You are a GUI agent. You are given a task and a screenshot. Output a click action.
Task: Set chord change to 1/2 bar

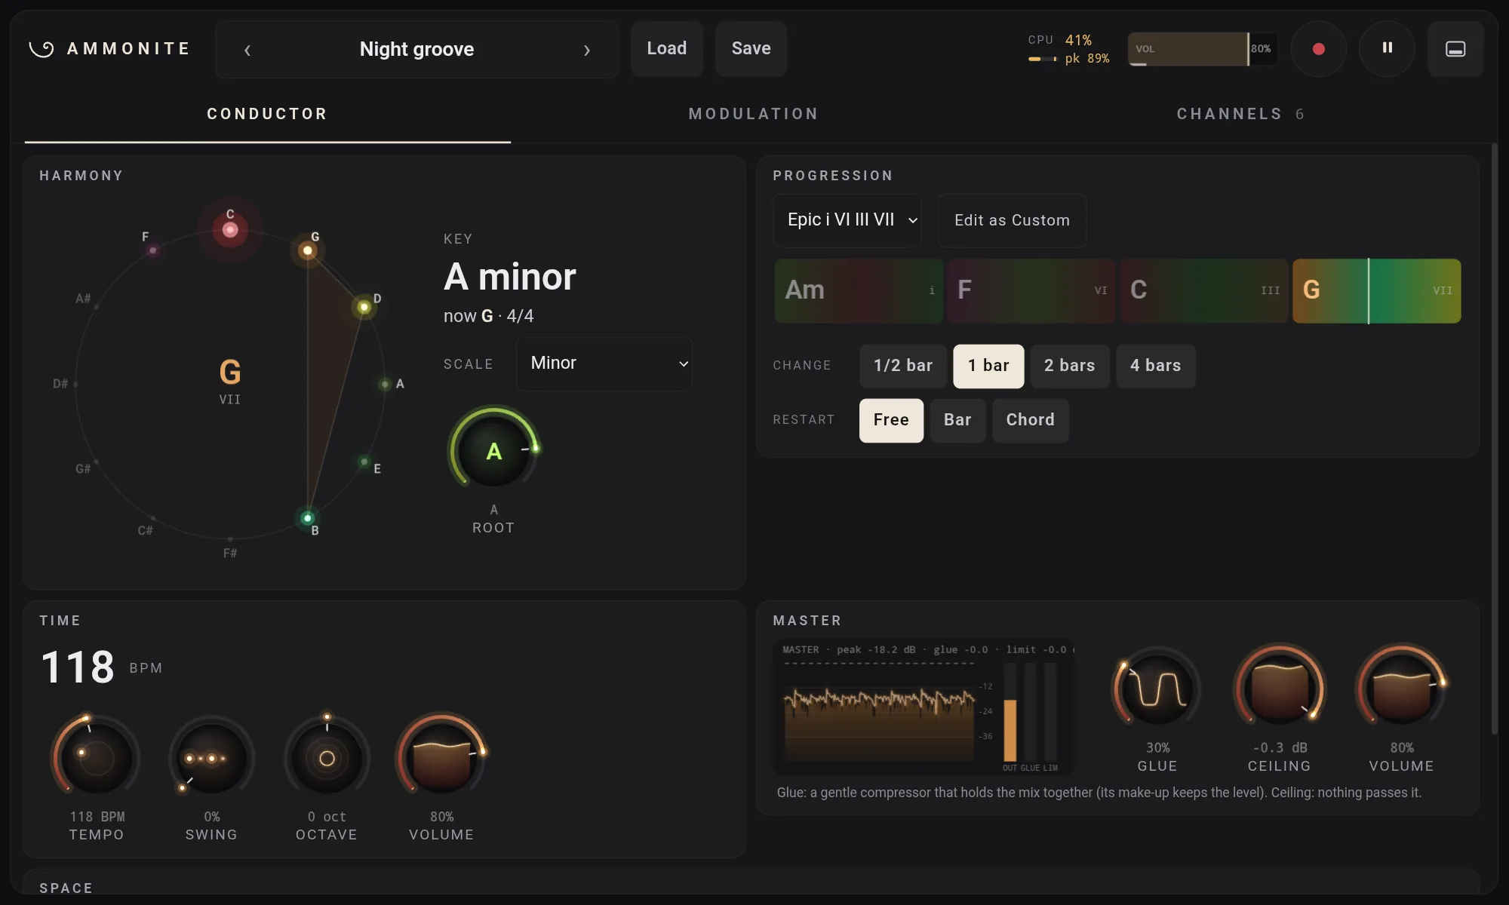click(903, 366)
